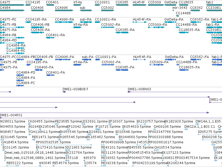
Task: Select the CG6401-PA protein
Action: 50,75
